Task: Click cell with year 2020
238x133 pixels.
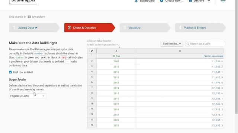Action: pyautogui.click(x=116, y=120)
